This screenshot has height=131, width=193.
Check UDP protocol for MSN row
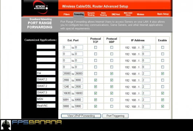coord(112,100)
